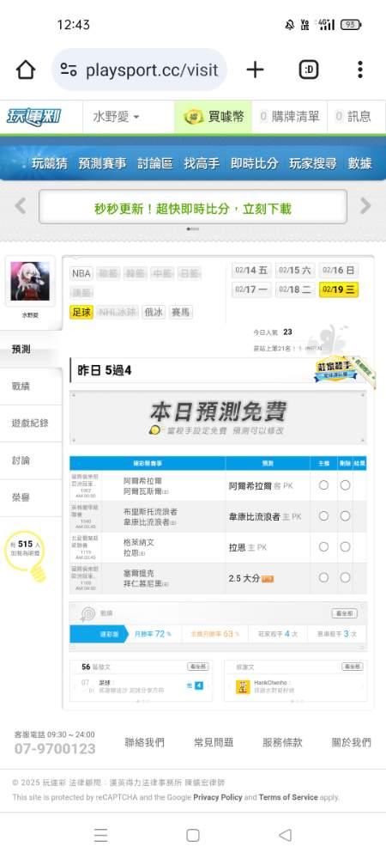Open the 聯絡我們 footer link
386x859 pixels.
click(144, 742)
